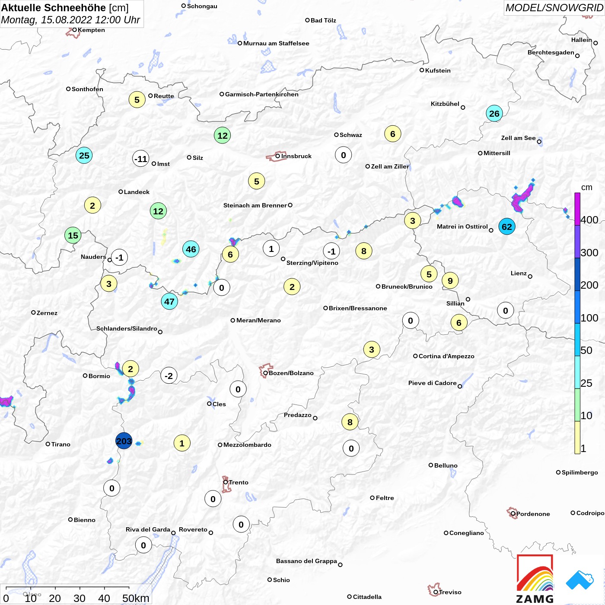Select the Trento city outline marker
605x605 pixels.
pyautogui.click(x=226, y=484)
